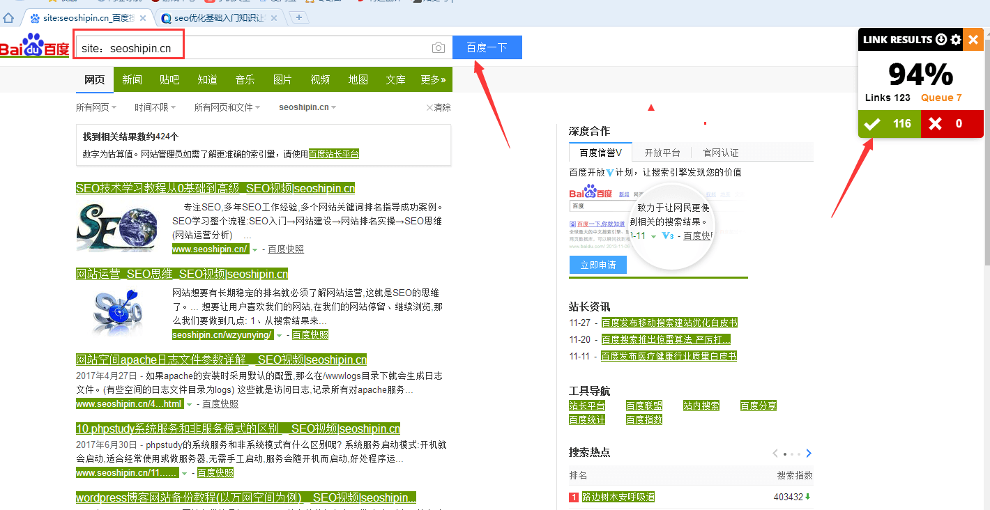Switch to the site:seoshipin.cn browser tab

(x=87, y=17)
